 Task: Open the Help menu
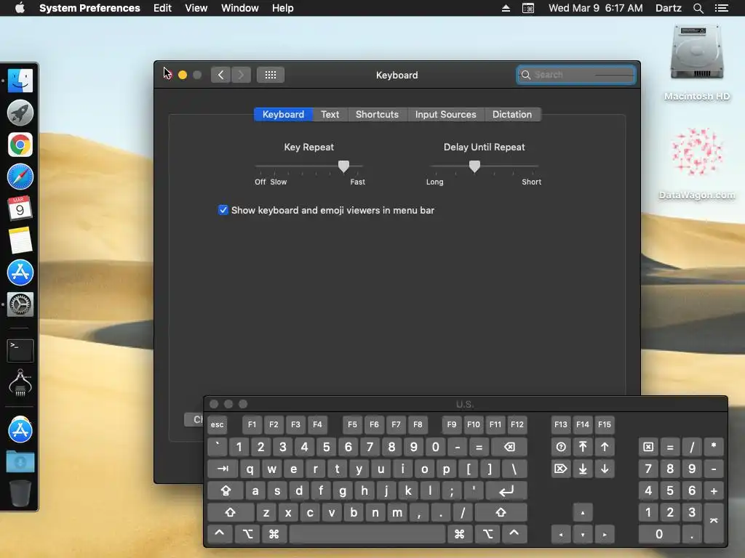click(283, 8)
